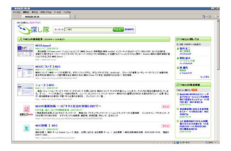
Task: Open the NECについて | NEC result
Action: tap(48, 66)
